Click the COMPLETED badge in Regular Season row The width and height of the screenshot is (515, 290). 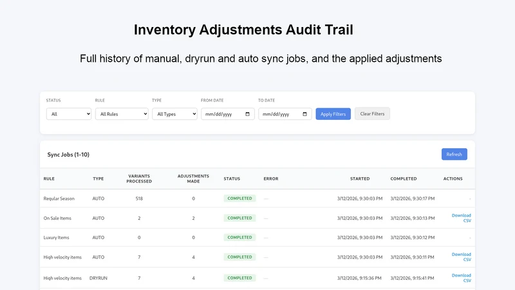(x=239, y=198)
